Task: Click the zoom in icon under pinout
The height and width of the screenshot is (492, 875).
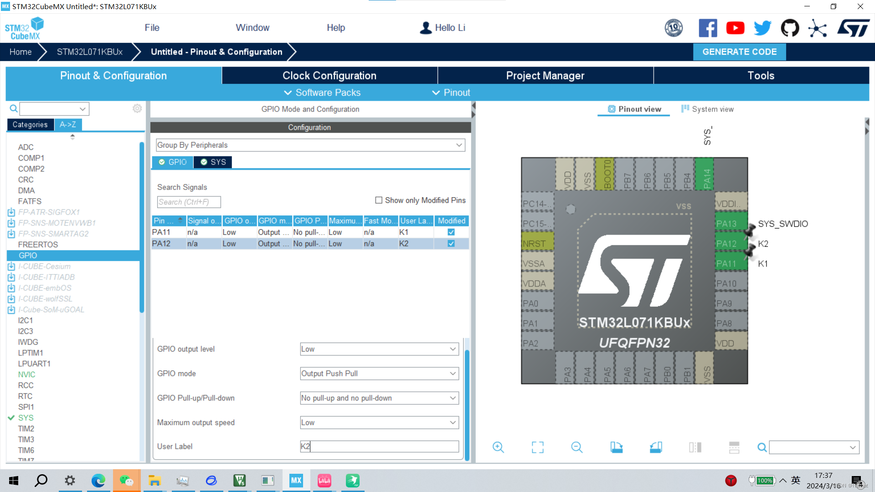Action: pos(498,447)
